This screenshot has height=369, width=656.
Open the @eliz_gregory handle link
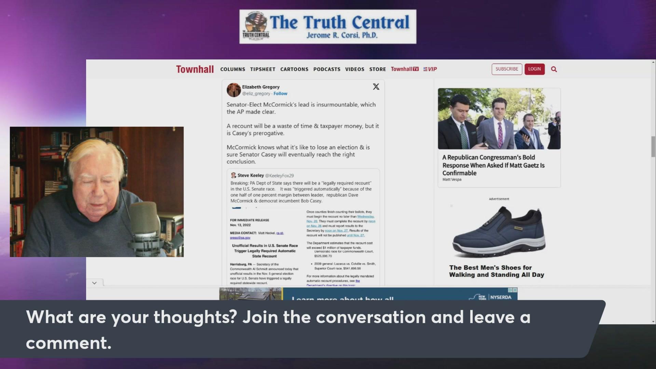coord(256,94)
